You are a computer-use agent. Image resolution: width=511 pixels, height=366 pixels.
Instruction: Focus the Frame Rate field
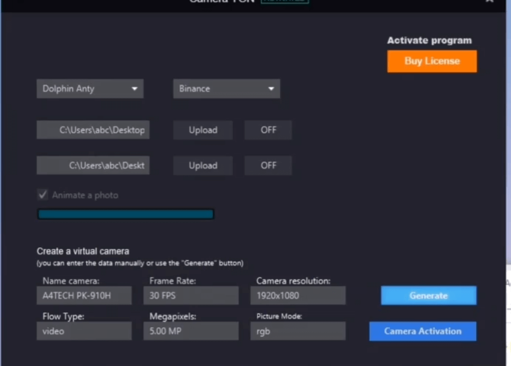(191, 296)
